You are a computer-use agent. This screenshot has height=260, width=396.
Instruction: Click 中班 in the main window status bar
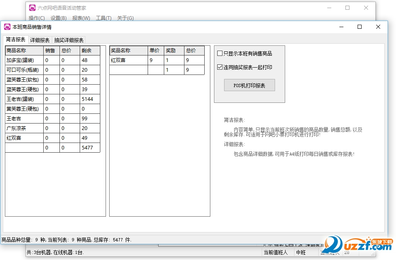click(x=301, y=252)
